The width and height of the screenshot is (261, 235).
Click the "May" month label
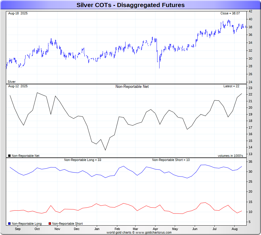pos(175,229)
